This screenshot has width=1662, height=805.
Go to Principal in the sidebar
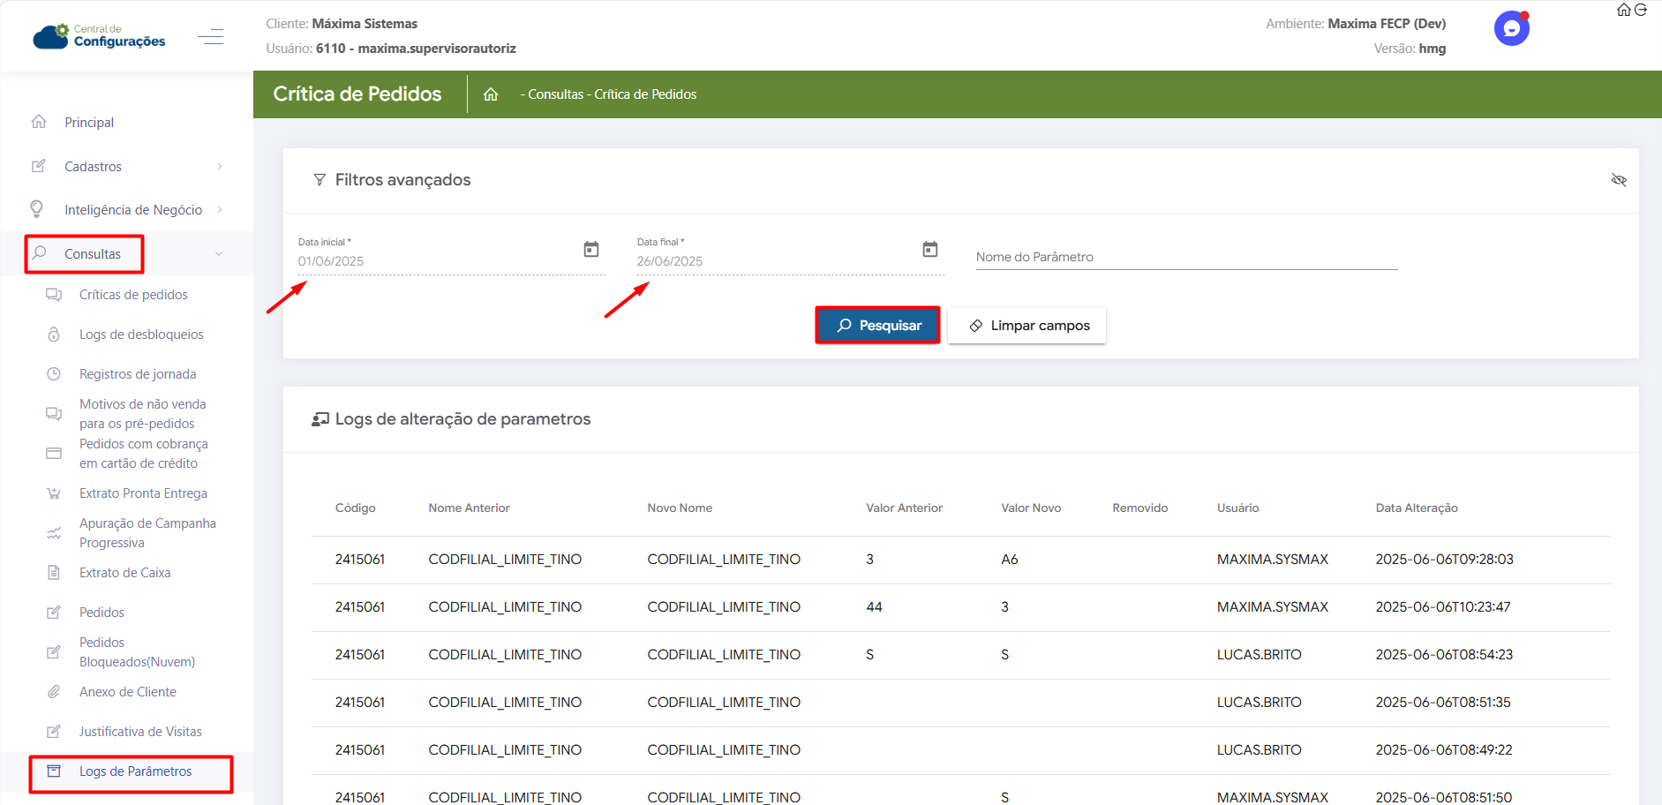pos(89,123)
